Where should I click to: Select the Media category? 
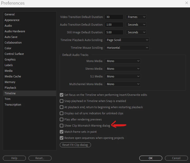pos(30,71)
